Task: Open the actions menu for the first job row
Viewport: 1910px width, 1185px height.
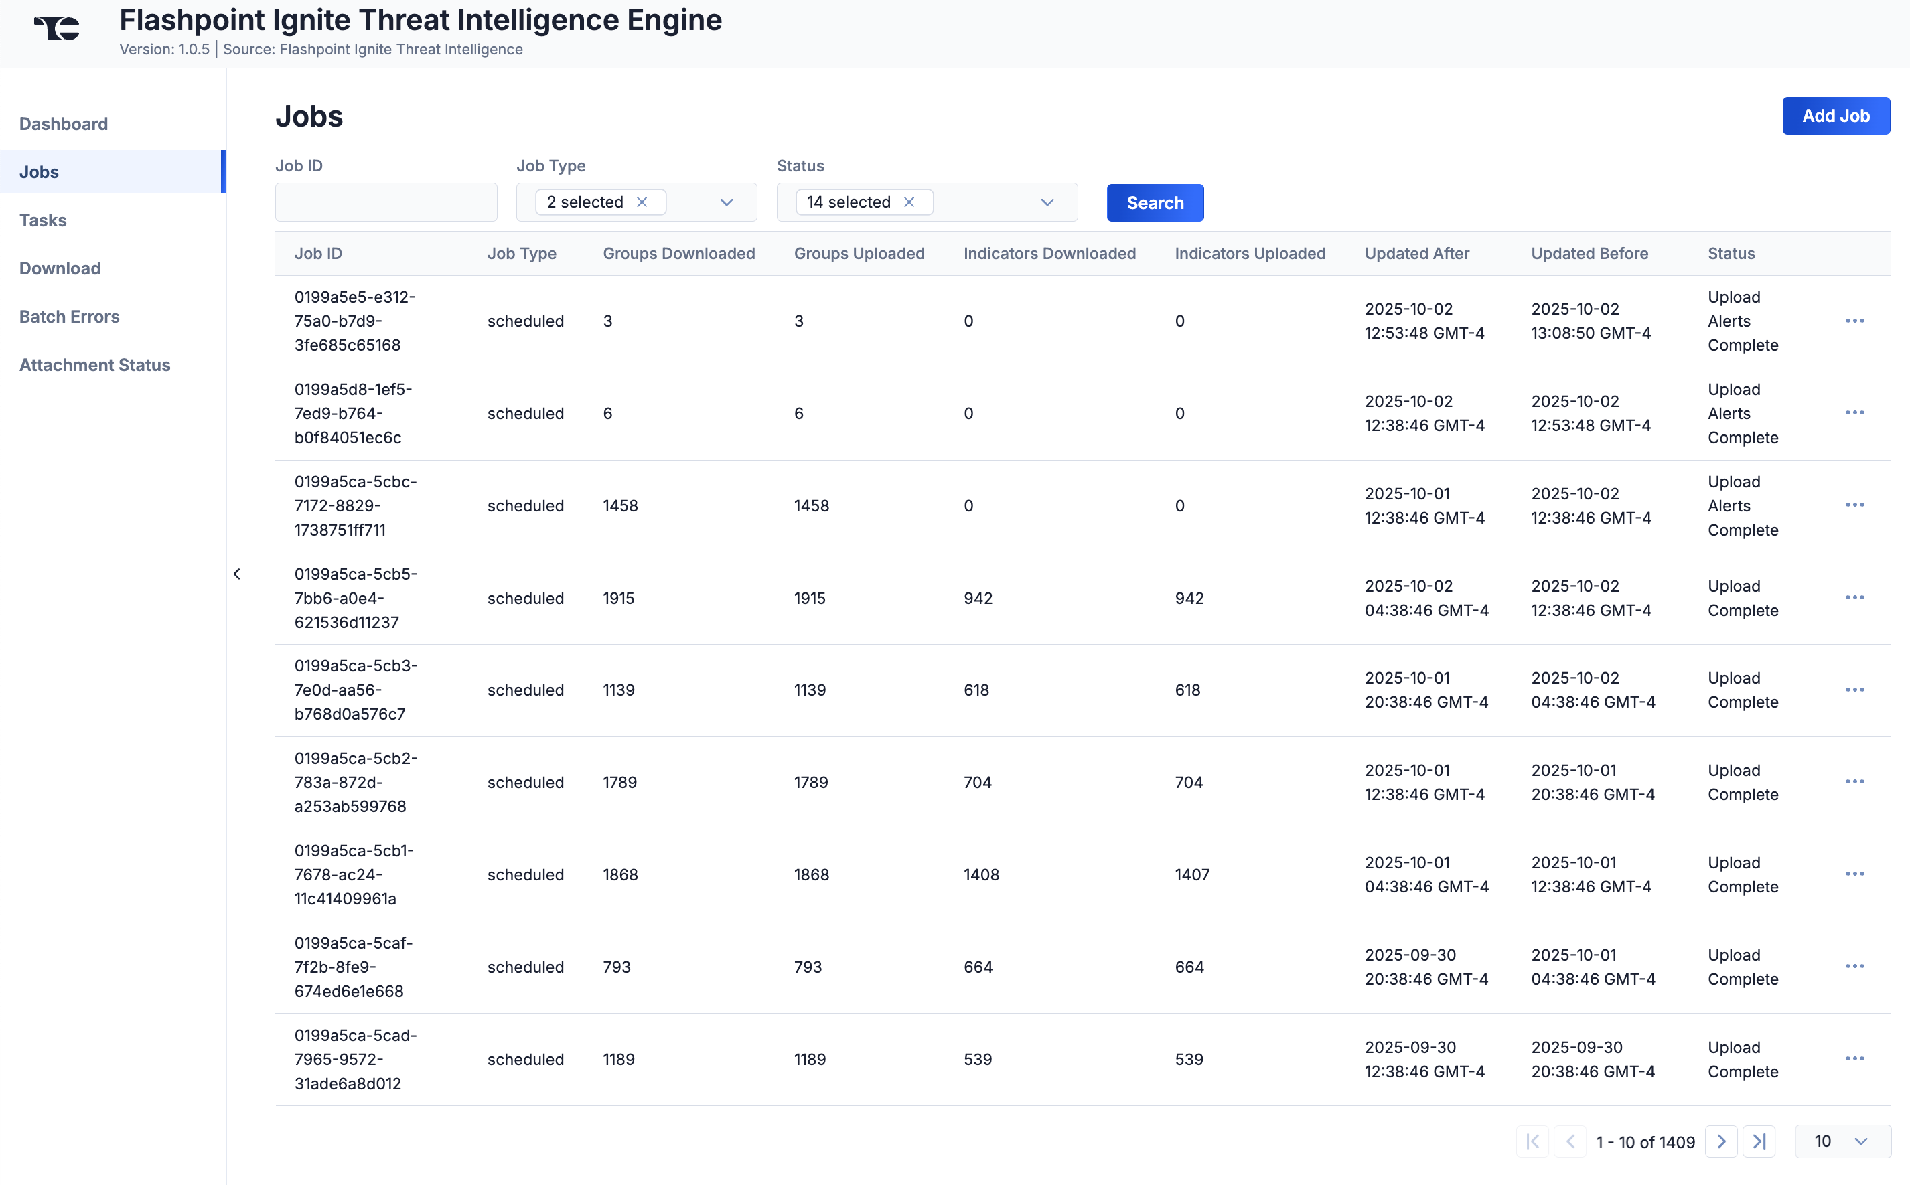Action: [x=1854, y=321]
